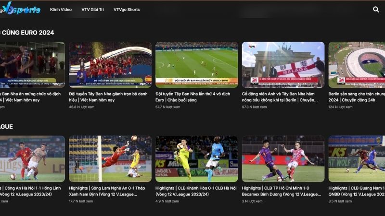Play the CLB Quảng Nam highlights thumbnail
The height and width of the screenshot is (216, 385).
point(357,159)
